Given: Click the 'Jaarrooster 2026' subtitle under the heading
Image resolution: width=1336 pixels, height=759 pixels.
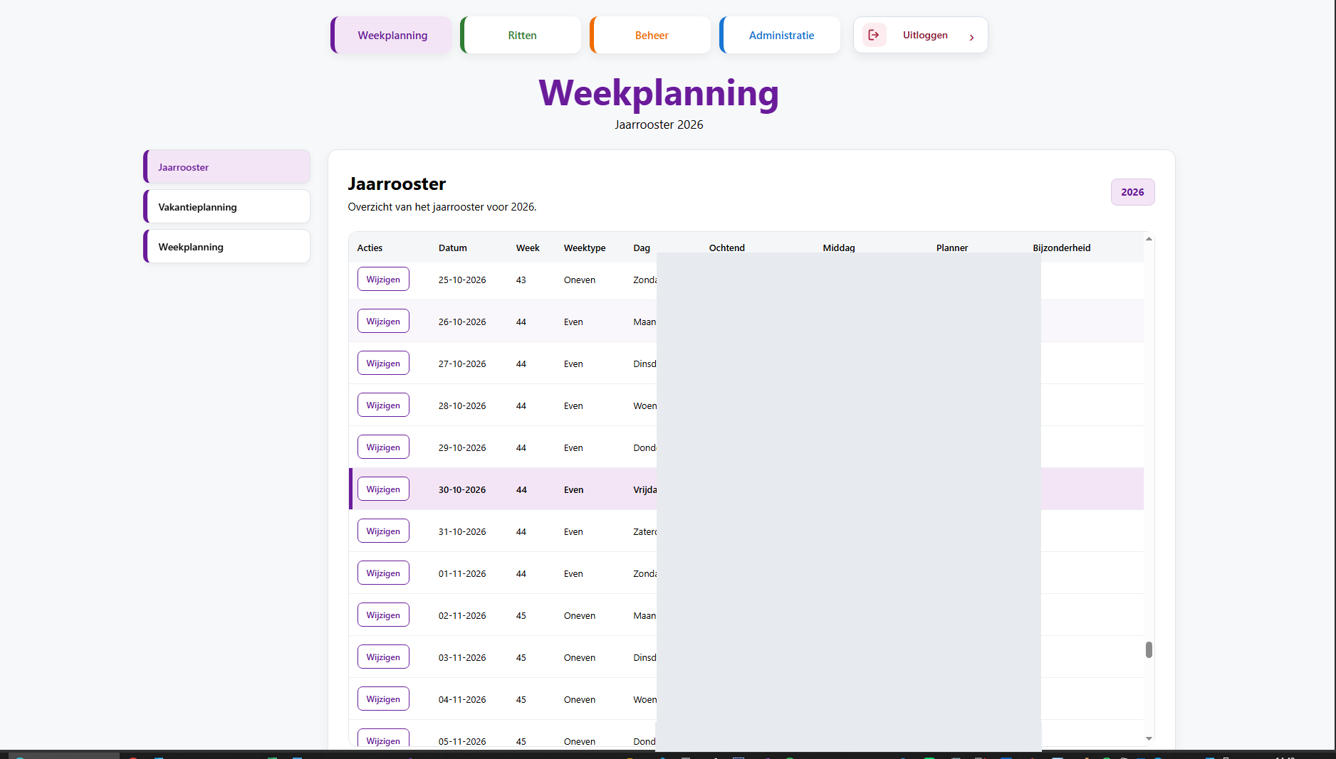Looking at the screenshot, I should click(x=659, y=124).
